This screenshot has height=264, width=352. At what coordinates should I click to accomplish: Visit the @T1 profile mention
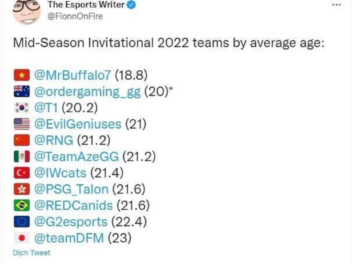[47, 108]
